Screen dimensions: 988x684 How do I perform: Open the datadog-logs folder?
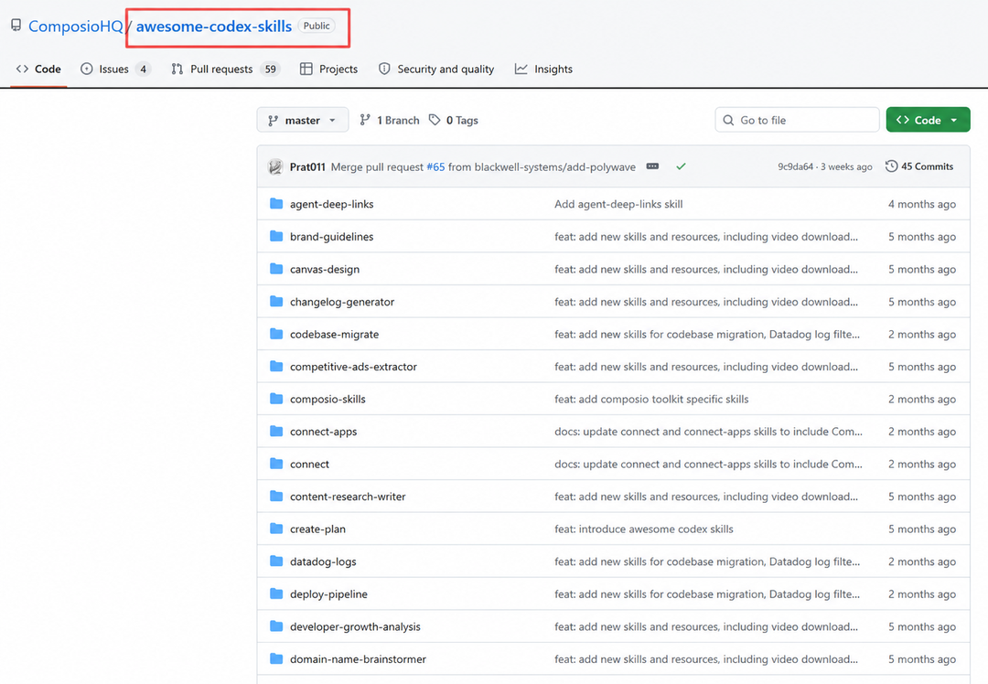(323, 561)
